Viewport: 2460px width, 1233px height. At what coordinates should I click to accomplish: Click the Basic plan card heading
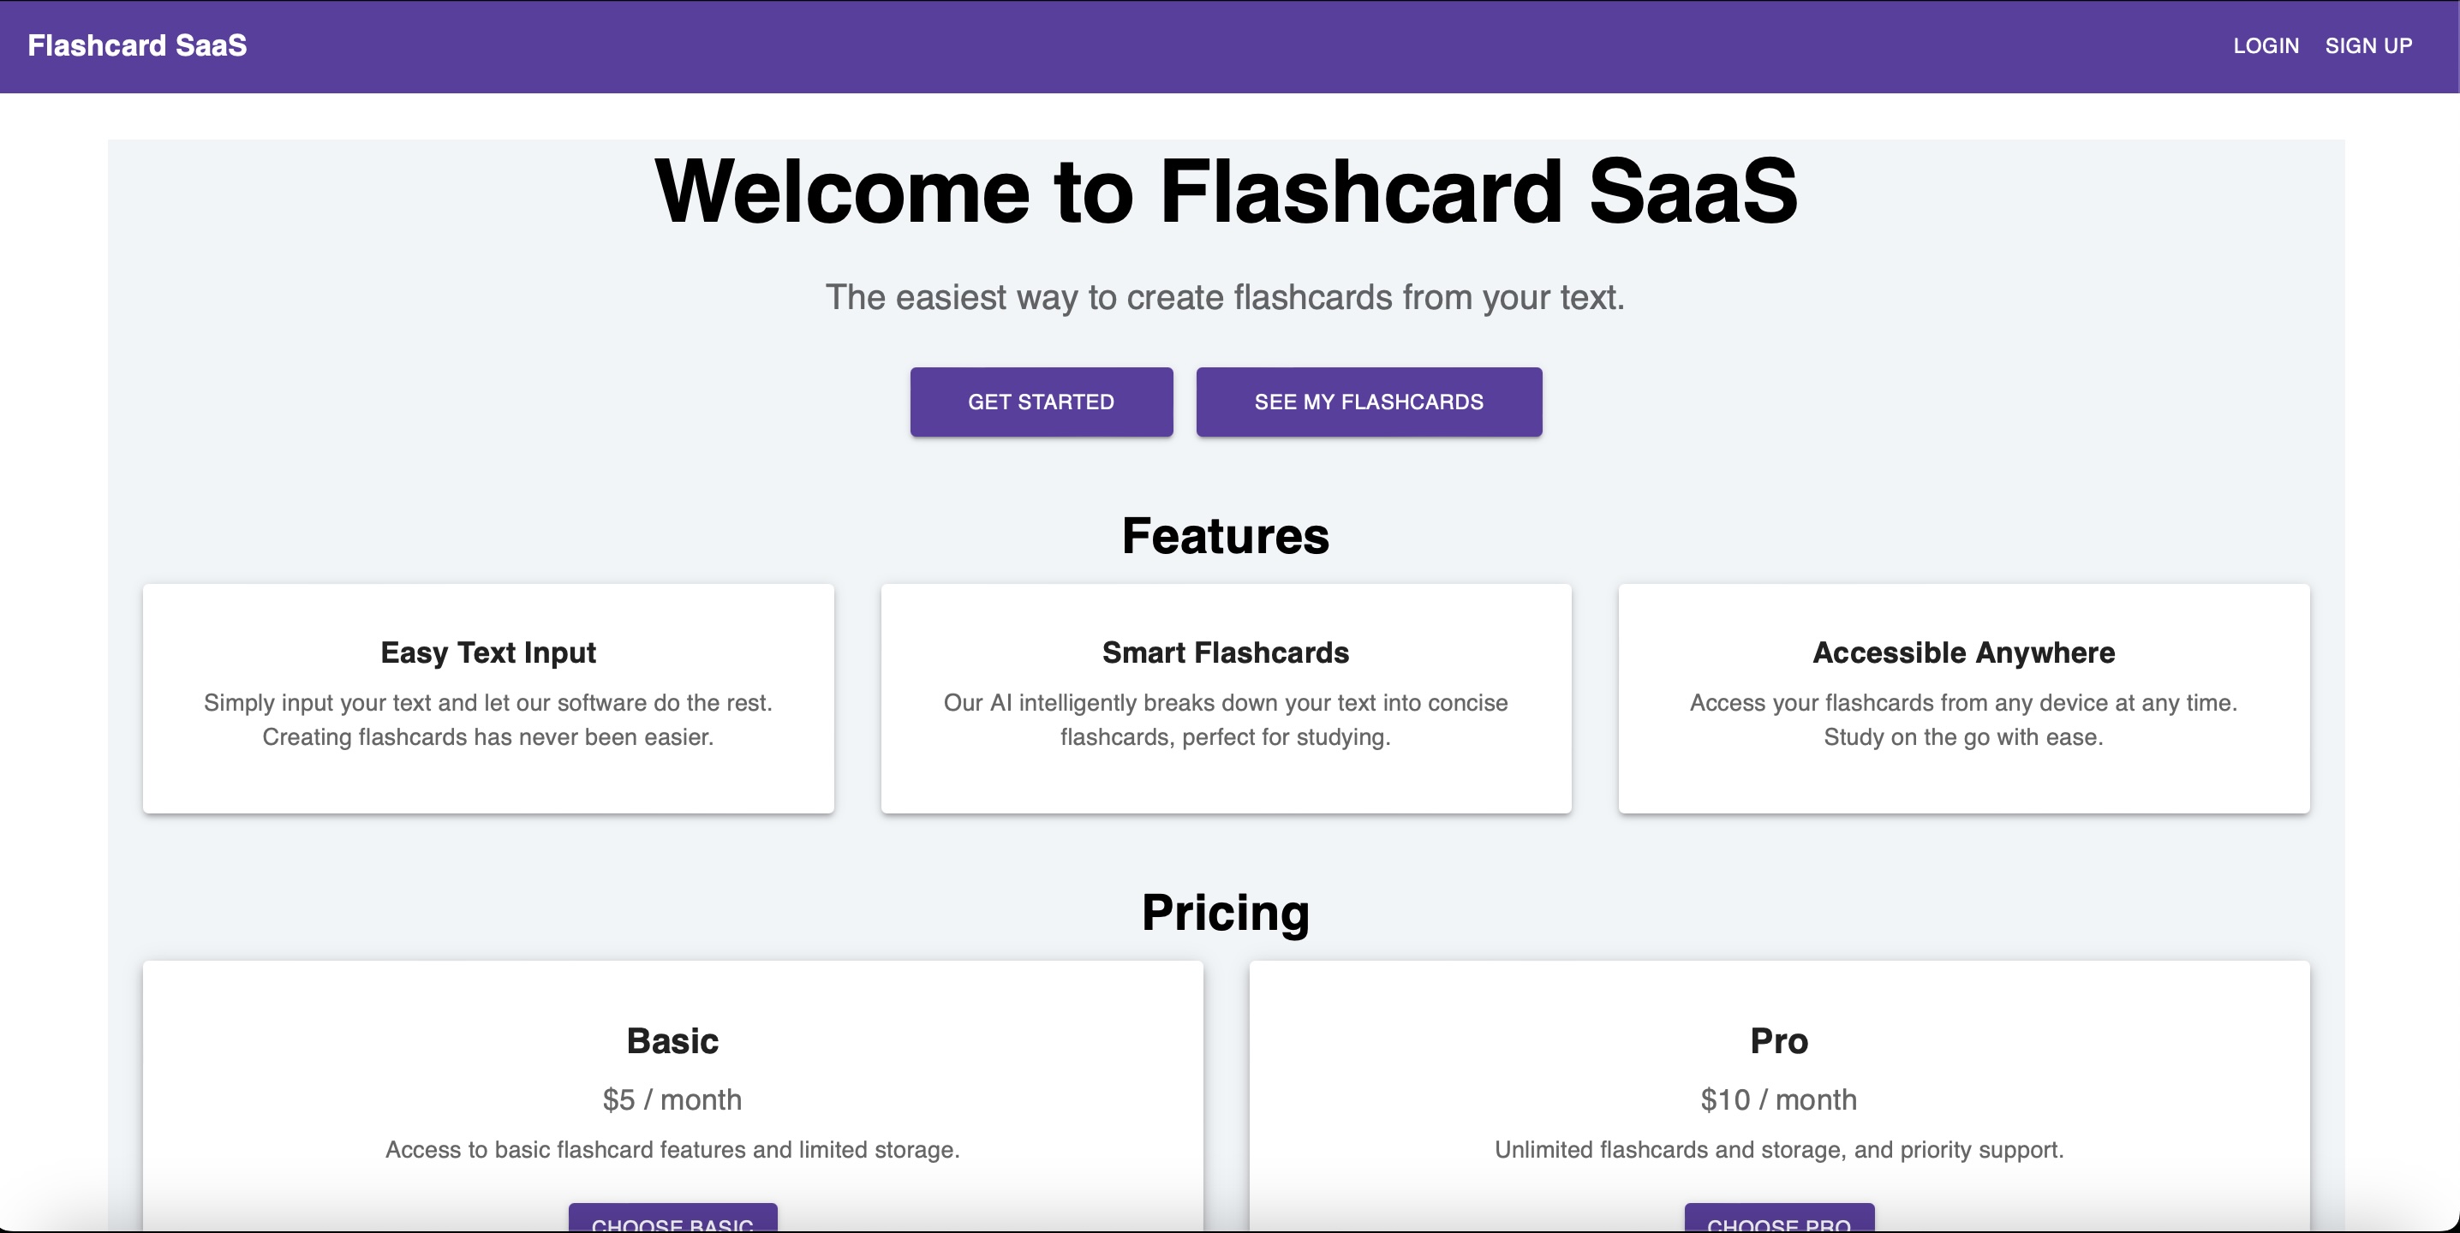tap(672, 1040)
